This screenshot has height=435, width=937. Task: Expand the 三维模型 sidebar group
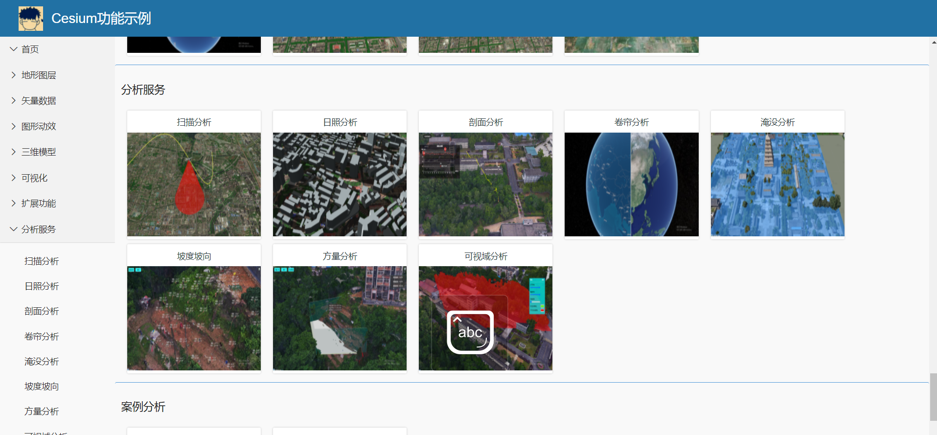[38, 152]
